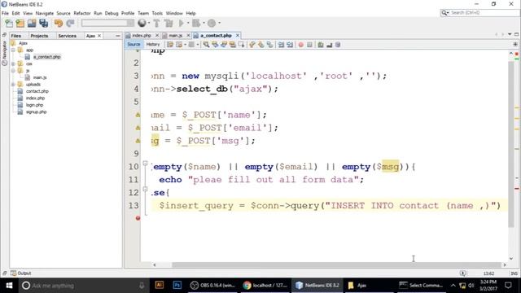521x293 pixels.
Task: Collapse the code fold at line 12
Action: pos(145,189)
